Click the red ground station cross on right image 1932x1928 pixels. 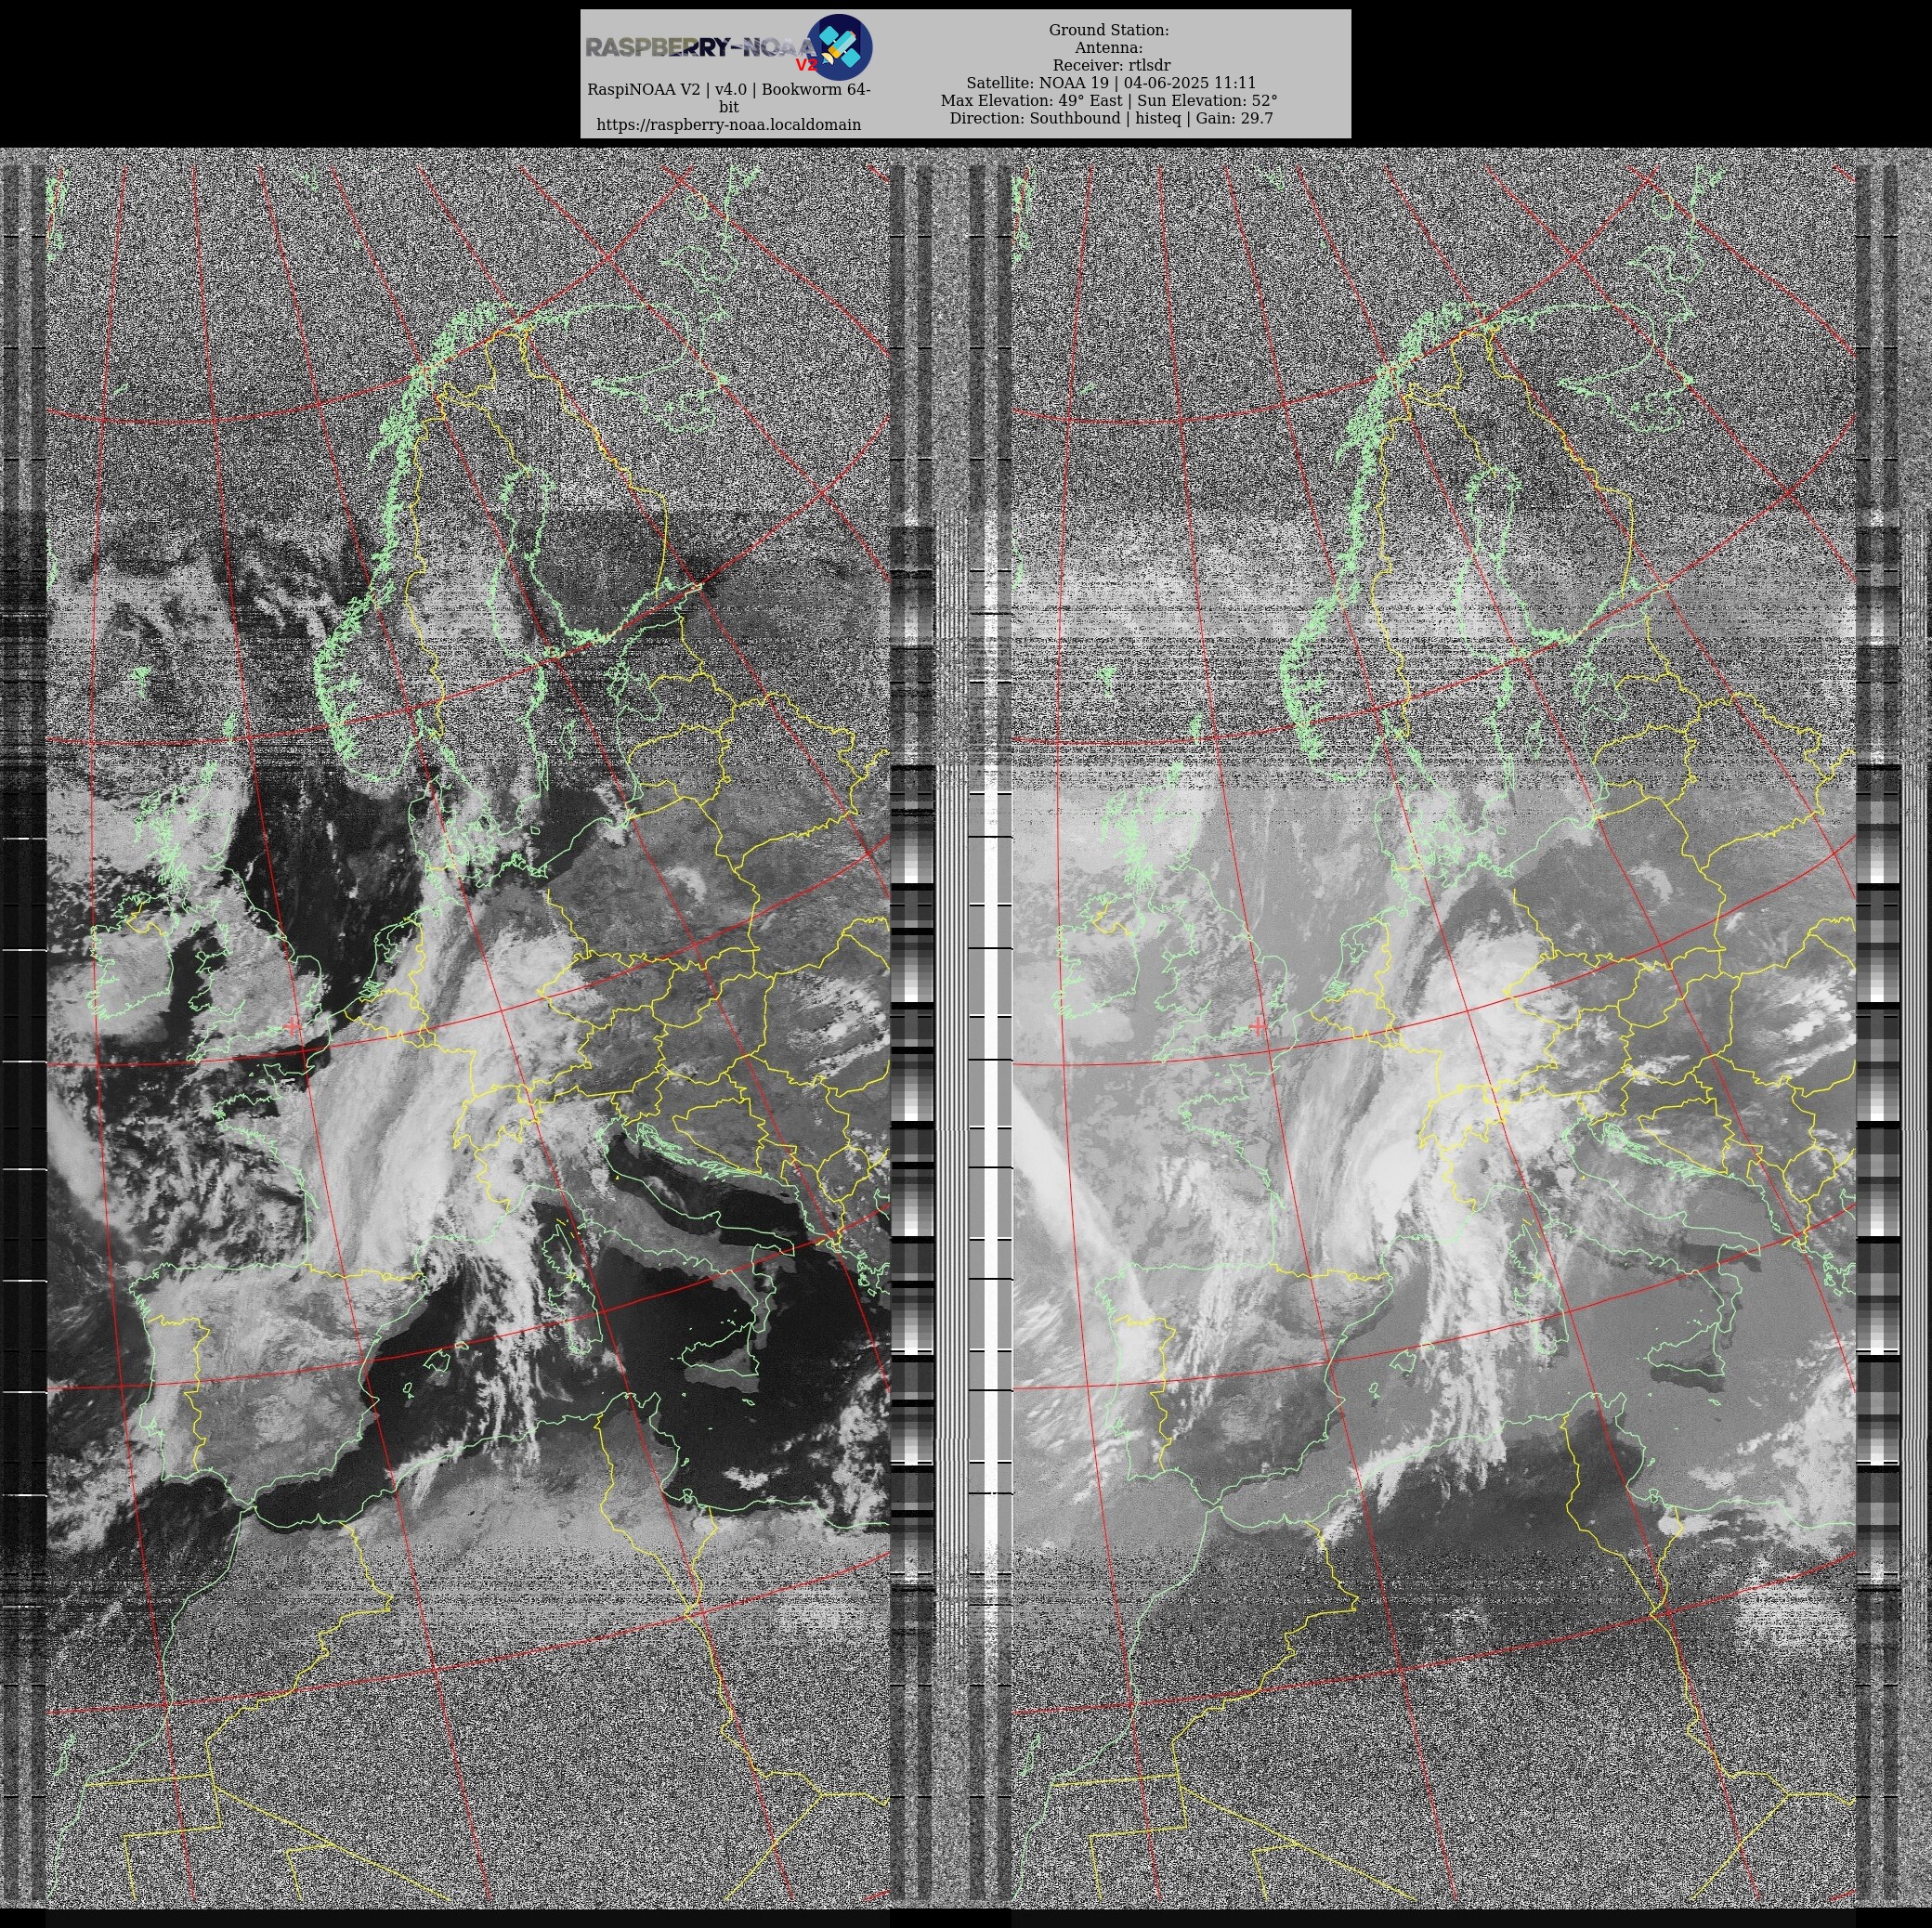point(1257,1025)
